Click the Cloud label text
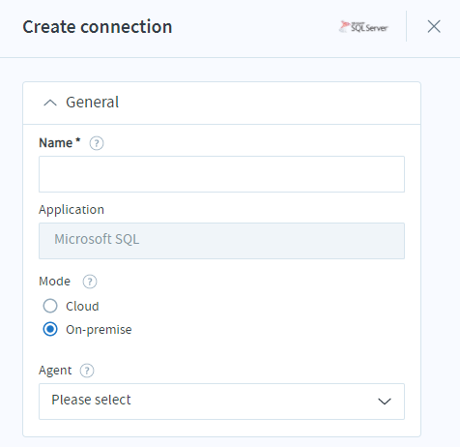Viewport: 460px width, 447px height. [82, 306]
